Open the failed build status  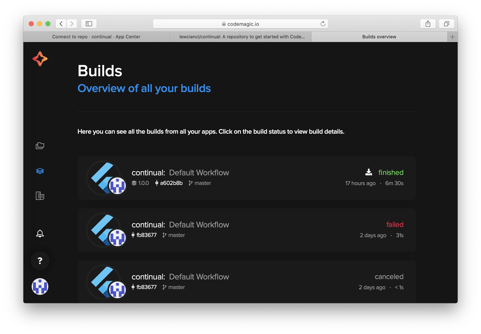[x=395, y=225]
